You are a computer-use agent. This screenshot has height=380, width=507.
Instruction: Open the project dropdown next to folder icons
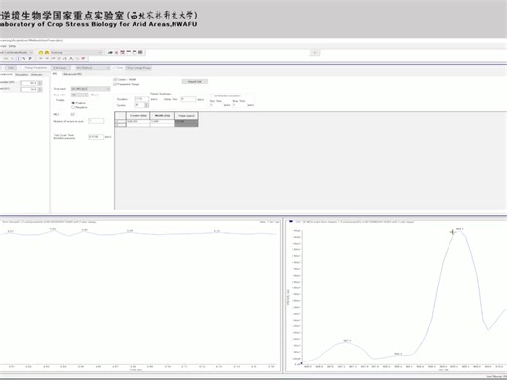(x=76, y=52)
